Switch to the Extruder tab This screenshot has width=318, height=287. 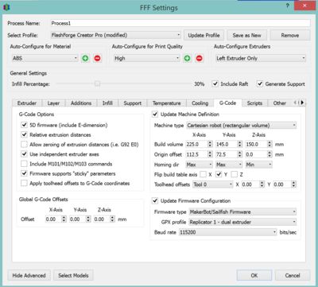click(27, 103)
